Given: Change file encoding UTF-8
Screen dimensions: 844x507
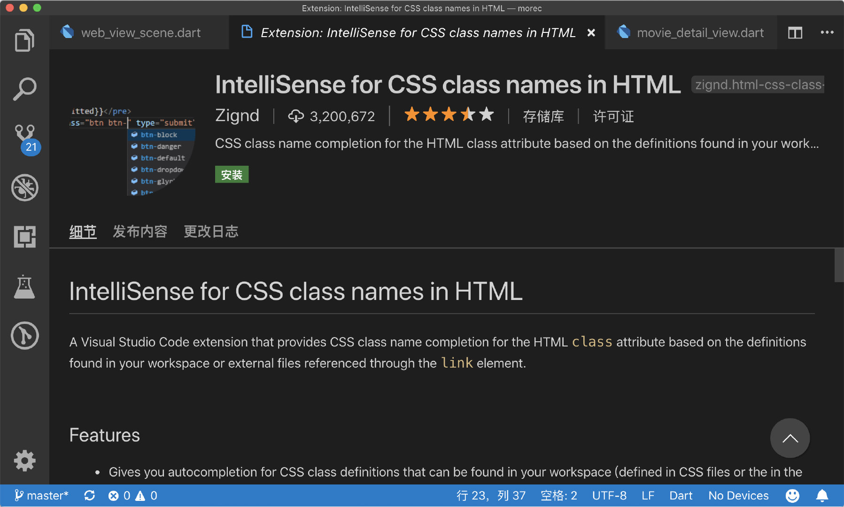Looking at the screenshot, I should [609, 496].
